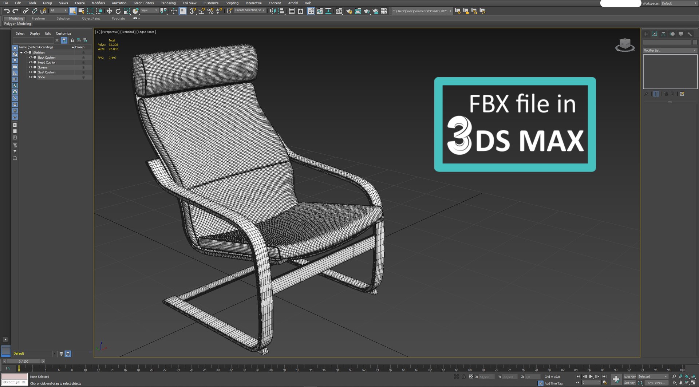Open the Scripting menu
This screenshot has height=387, width=699.
(232, 3)
